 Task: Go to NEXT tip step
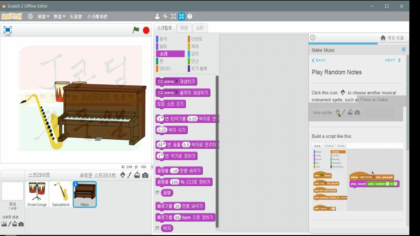tap(393, 60)
